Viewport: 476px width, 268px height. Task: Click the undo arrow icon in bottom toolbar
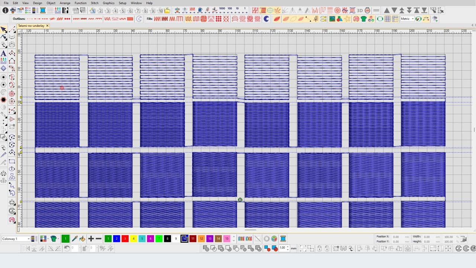click(x=67, y=248)
